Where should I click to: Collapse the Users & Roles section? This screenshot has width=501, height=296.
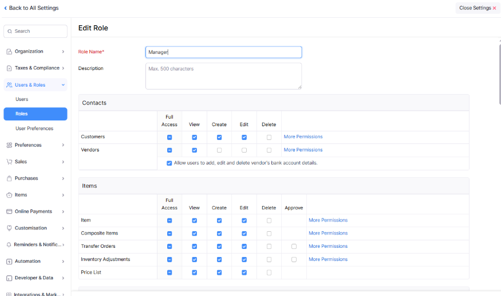63,85
